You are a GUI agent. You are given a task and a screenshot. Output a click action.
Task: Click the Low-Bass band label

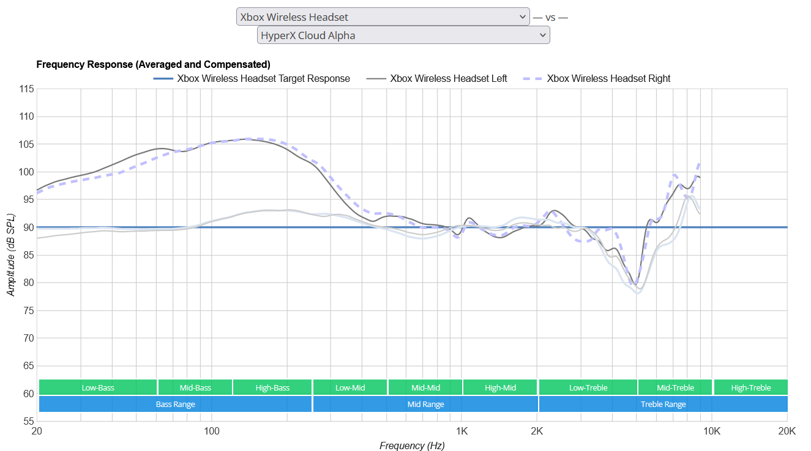[x=98, y=387]
